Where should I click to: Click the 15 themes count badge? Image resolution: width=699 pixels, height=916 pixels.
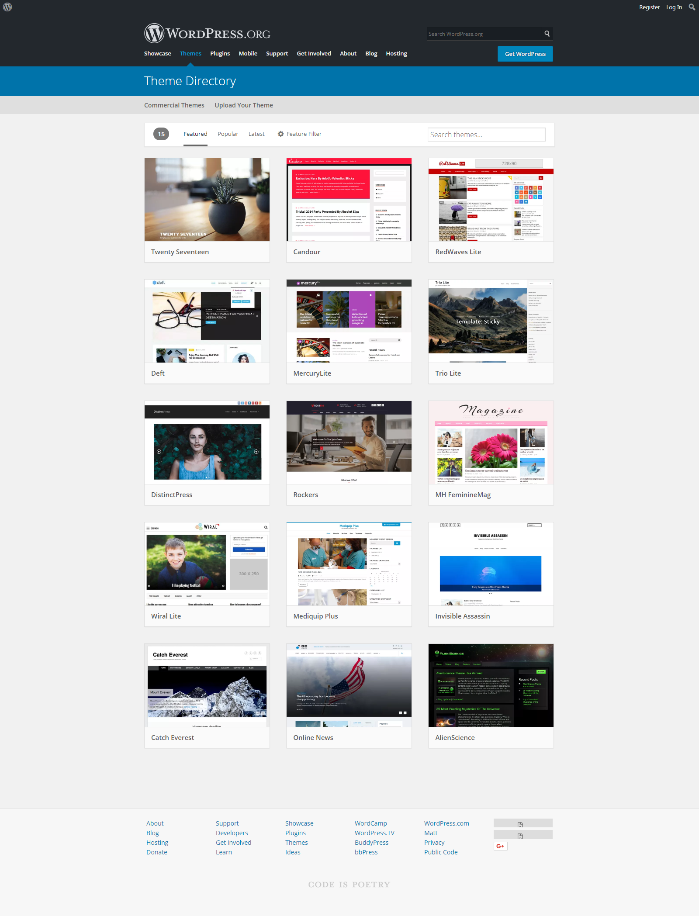(x=161, y=134)
